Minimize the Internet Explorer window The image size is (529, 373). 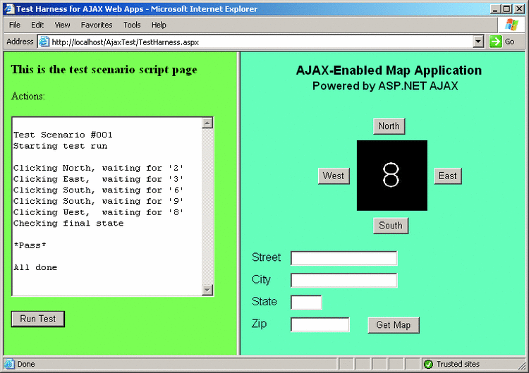coord(495,9)
